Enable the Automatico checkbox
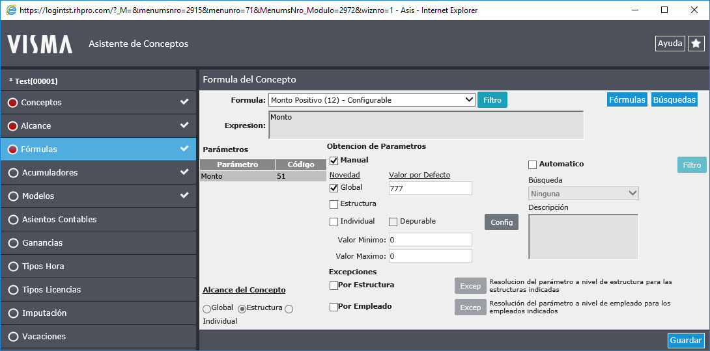Image resolution: width=710 pixels, height=351 pixels. [x=533, y=164]
